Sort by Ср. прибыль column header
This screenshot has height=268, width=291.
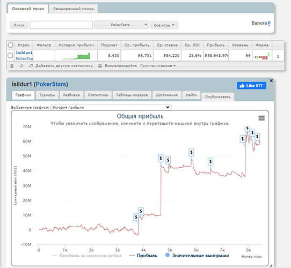pyautogui.click(x=137, y=45)
